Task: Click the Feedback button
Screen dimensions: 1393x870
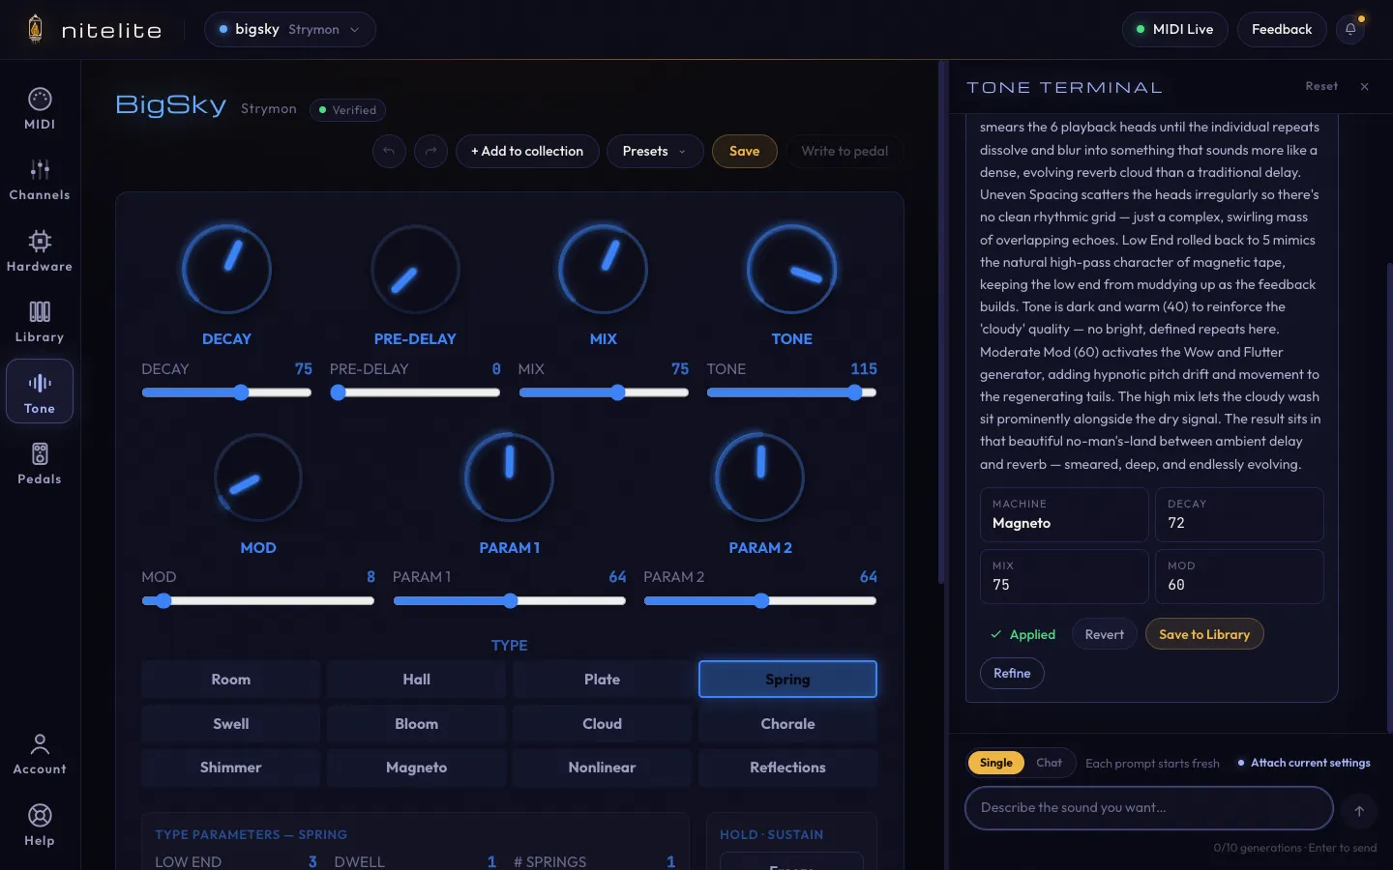Action: [x=1282, y=29]
